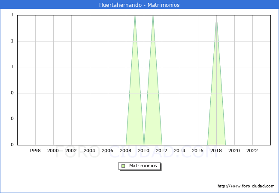This screenshot has height=193, width=279.
Task: Click the 2018 peak tip in chart
Action: [x=216, y=16]
